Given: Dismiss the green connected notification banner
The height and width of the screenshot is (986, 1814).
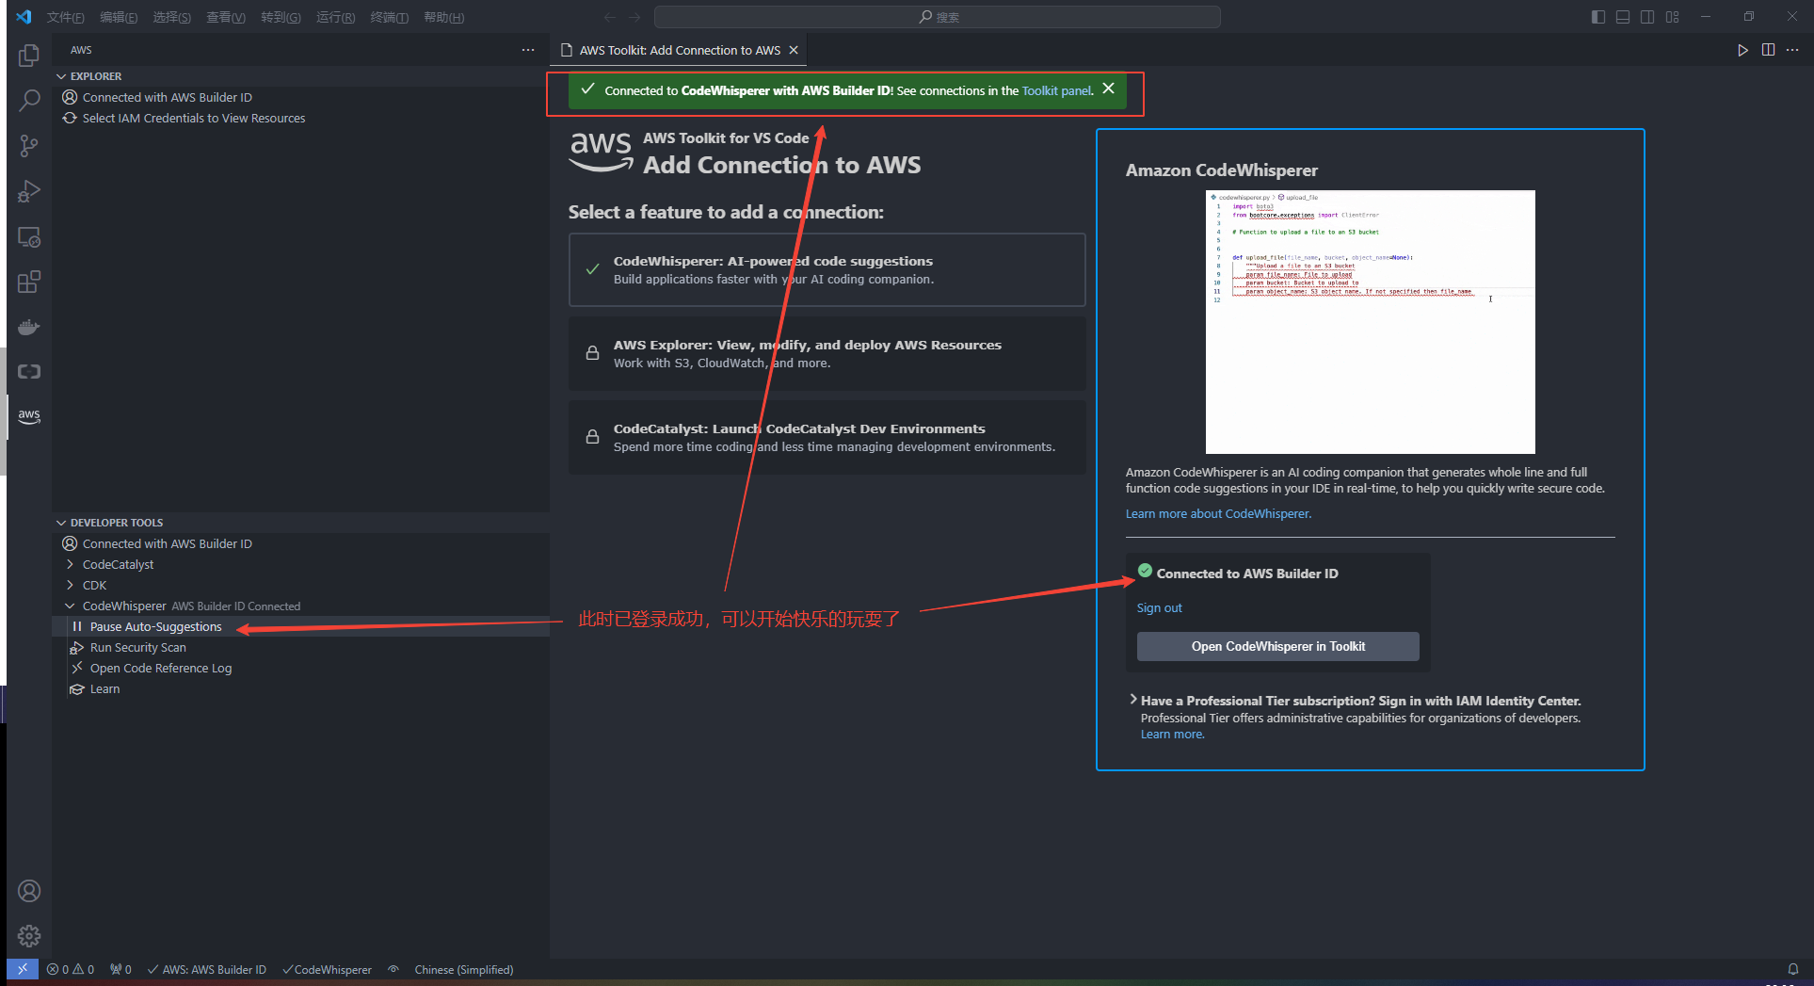Looking at the screenshot, I should click(x=1109, y=89).
